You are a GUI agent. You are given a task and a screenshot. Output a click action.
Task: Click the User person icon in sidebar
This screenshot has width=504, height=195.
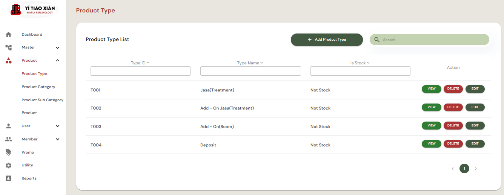tap(8, 126)
